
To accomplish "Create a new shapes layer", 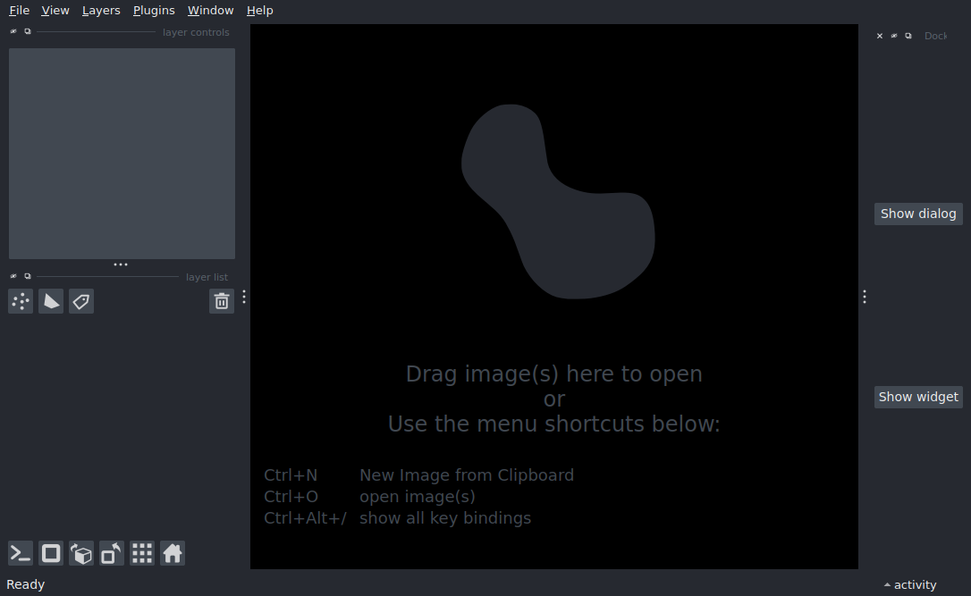I will coord(51,301).
